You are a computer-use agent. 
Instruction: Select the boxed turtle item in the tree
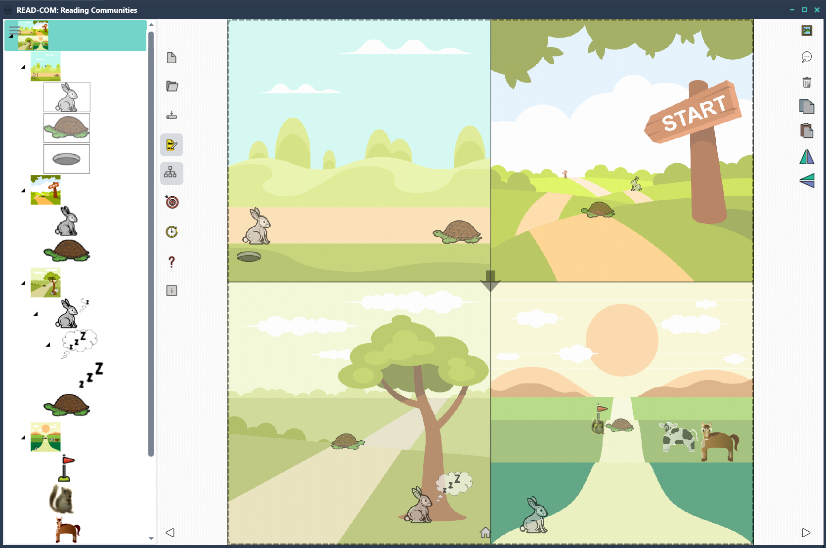(x=67, y=128)
